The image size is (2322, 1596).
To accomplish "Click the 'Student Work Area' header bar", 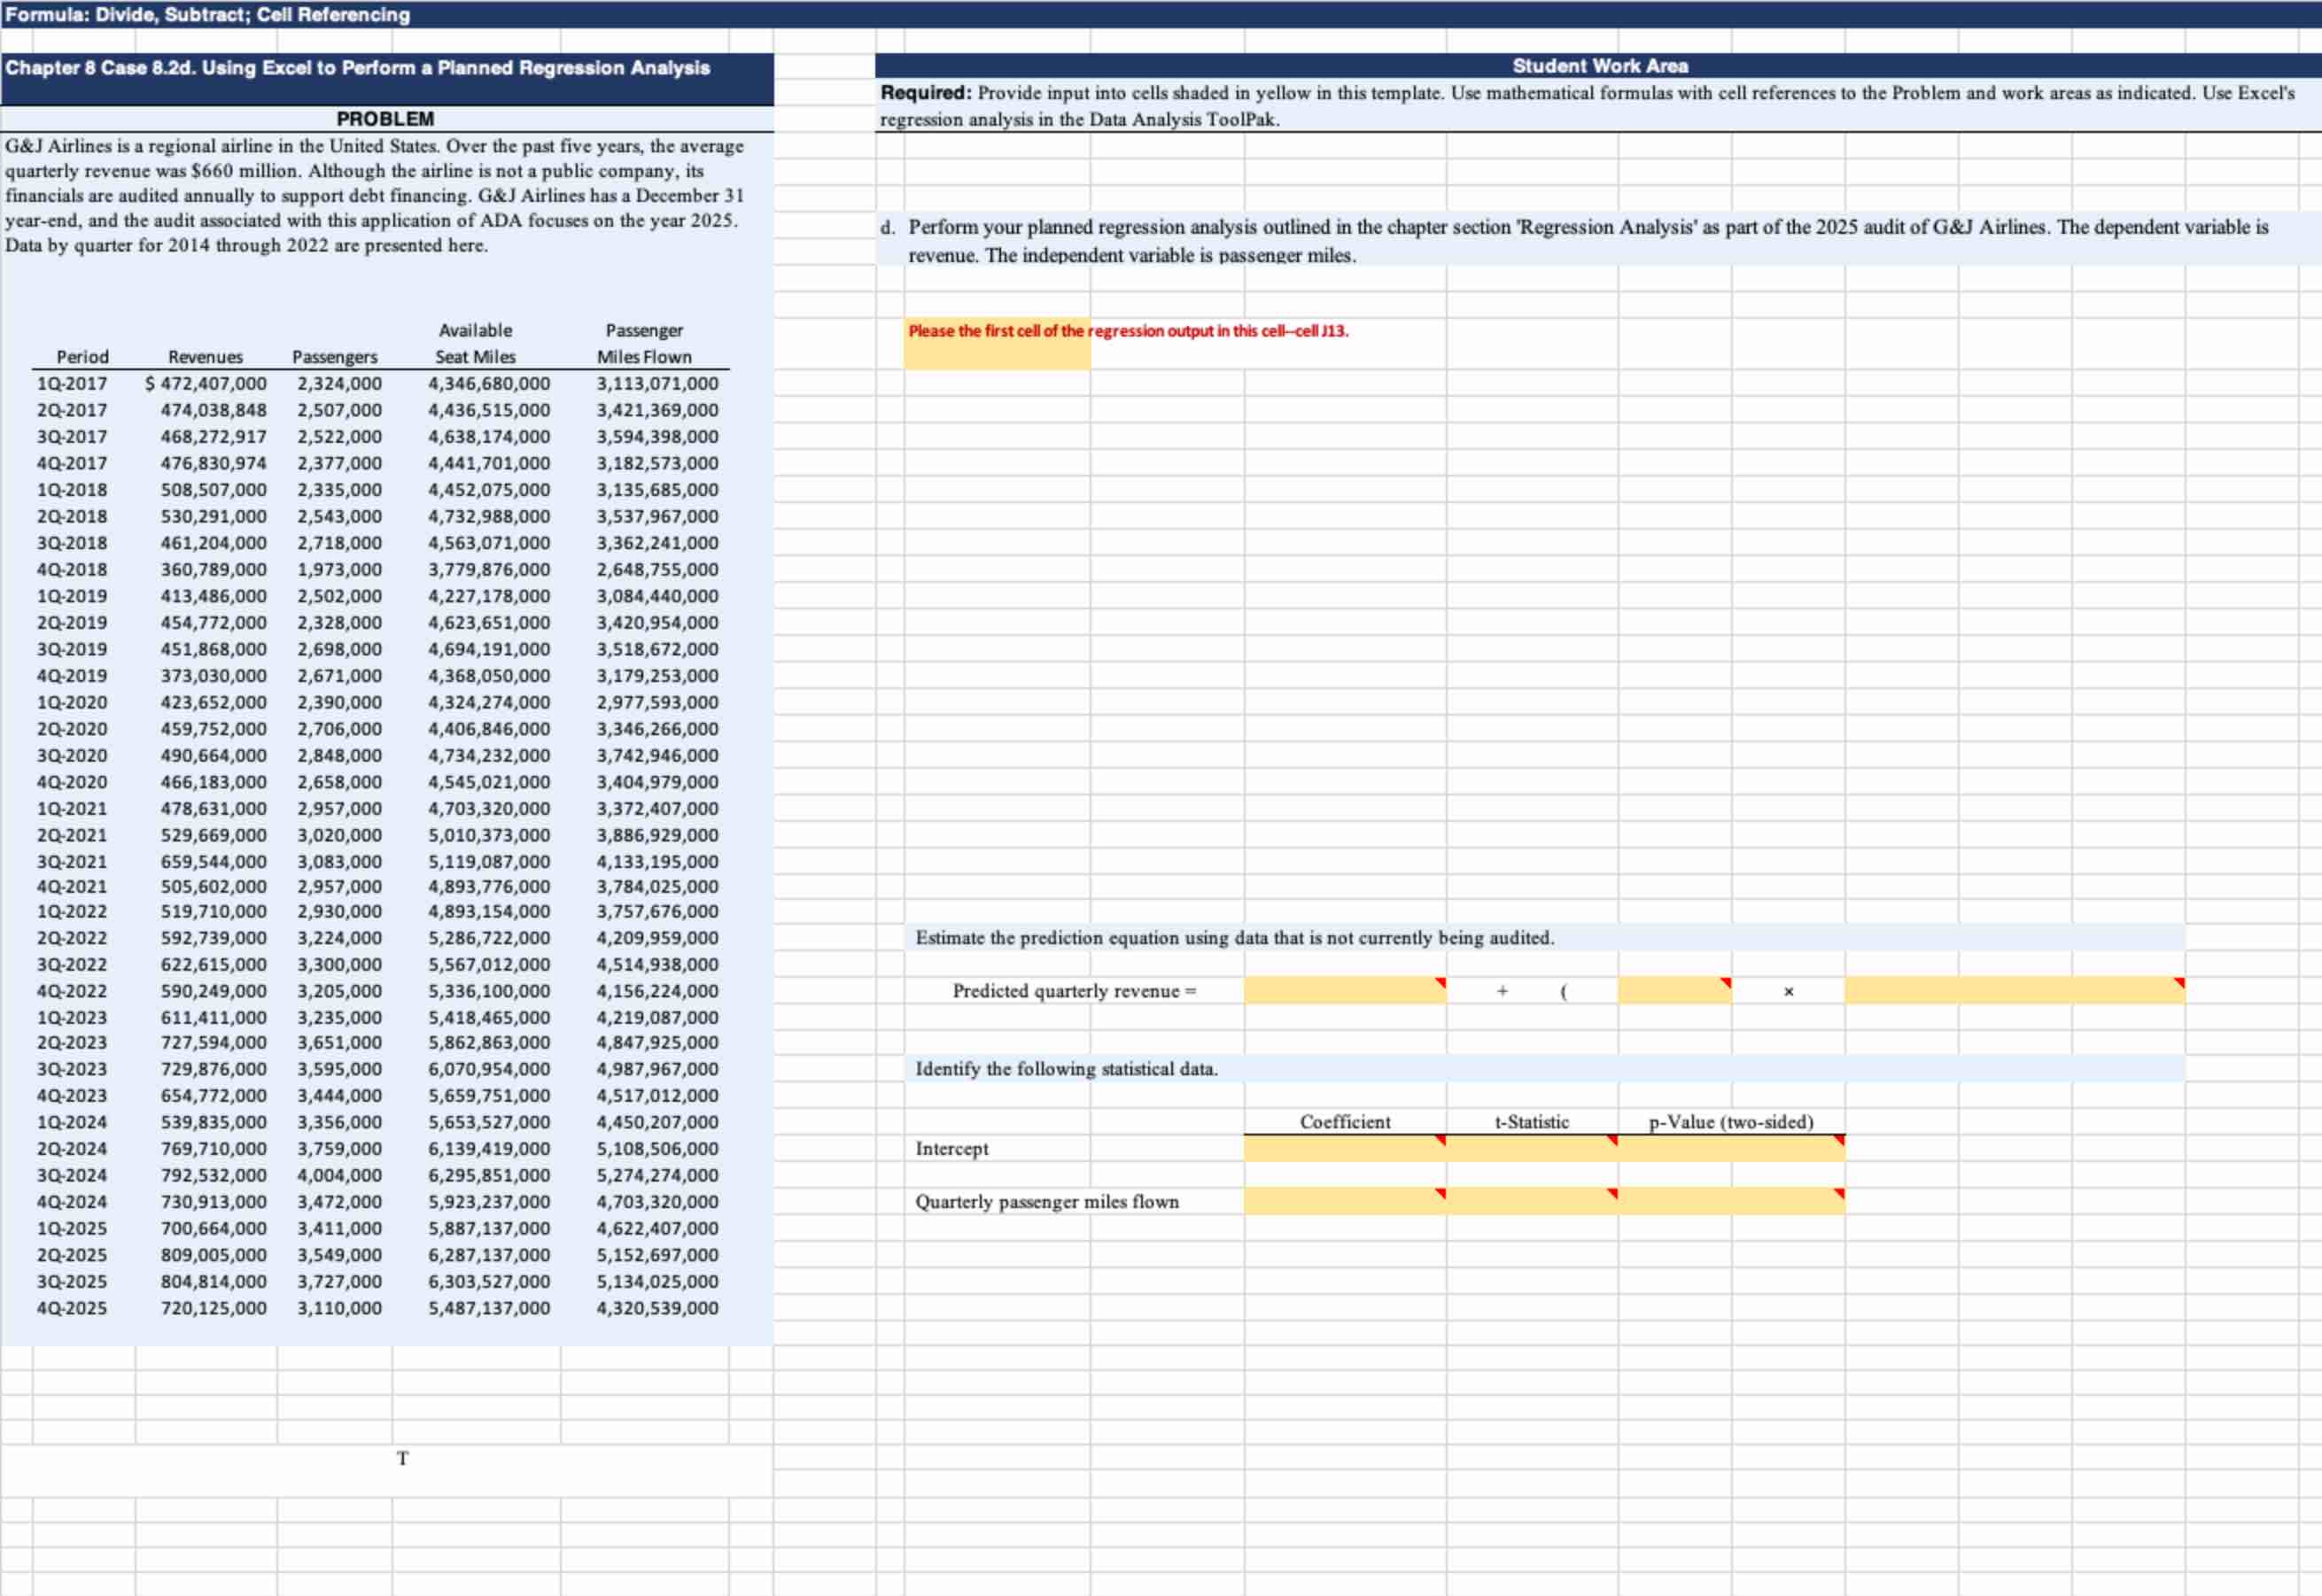I will [x=1600, y=66].
